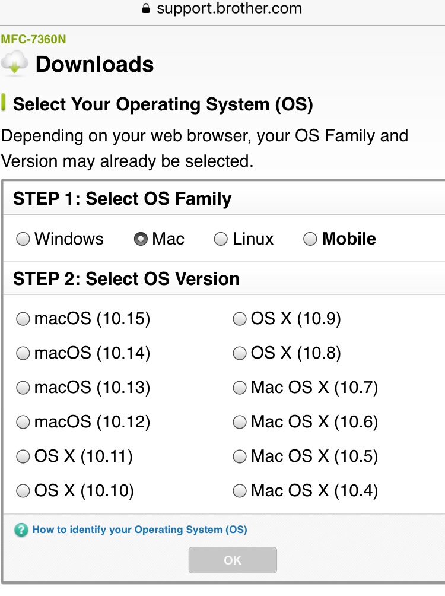Image resolution: width=445 pixels, height=596 pixels.
Task: Click the MFC-7360N model link
Action: 33,40
